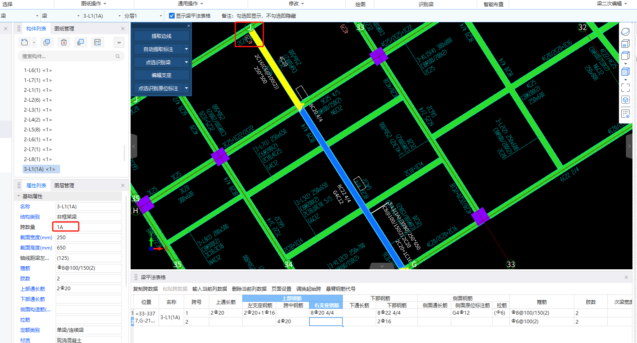Image resolution: width=637 pixels, height=343 pixels.
Task: Close the component list panel
Action: pos(123,28)
